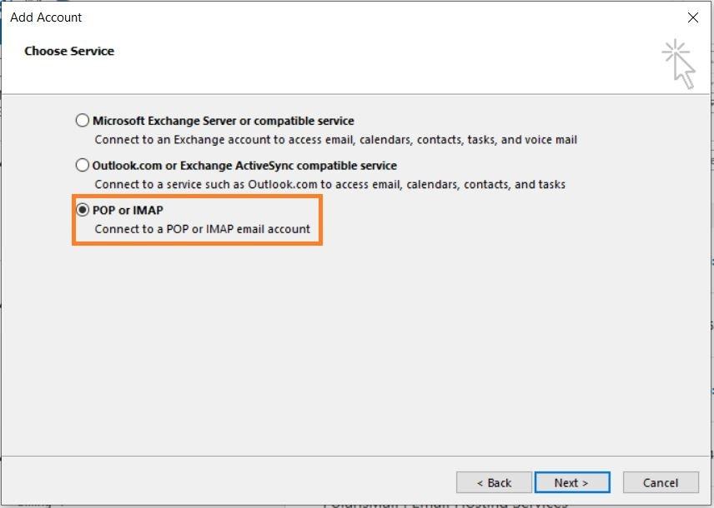
Task: Select the POP or IMAP radio button
Action: pos(82,210)
